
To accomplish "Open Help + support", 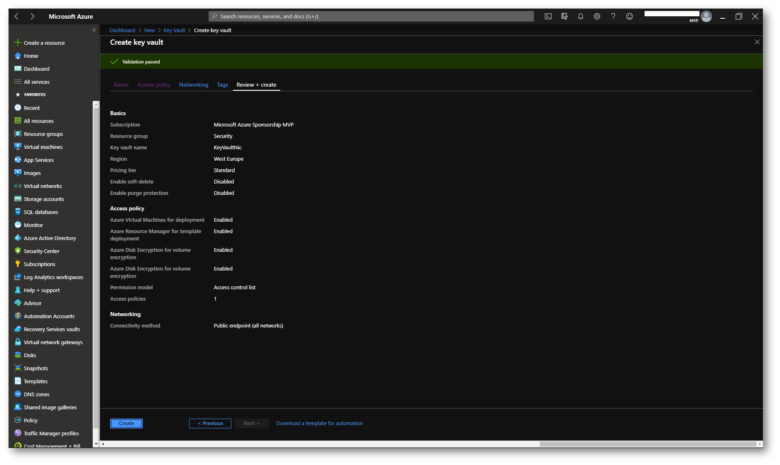I will pos(41,290).
